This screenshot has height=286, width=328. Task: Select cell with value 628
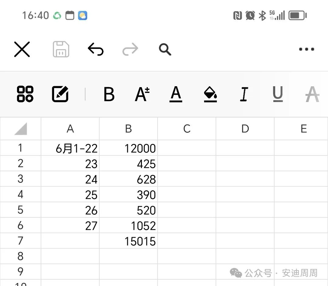click(x=128, y=179)
